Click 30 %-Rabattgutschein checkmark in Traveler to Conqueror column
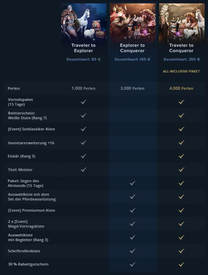The image size is (208, 275). (x=181, y=264)
